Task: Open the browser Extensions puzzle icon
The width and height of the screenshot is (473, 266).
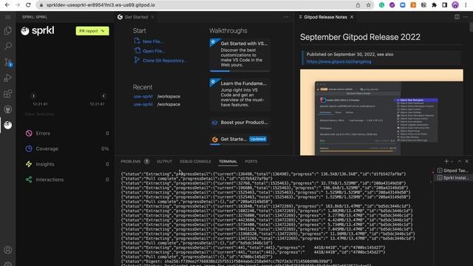Action: tap(434, 5)
